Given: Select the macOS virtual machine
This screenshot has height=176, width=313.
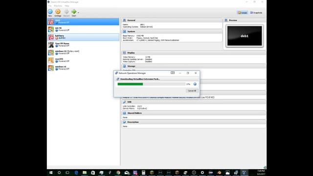Looking at the screenshot, I should click(83, 60).
